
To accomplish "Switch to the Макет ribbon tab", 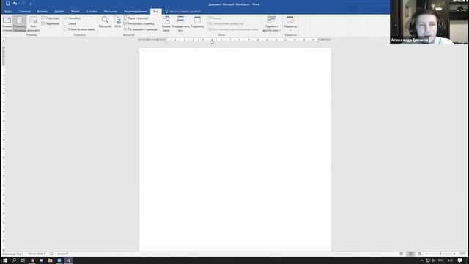I will 75,12.
